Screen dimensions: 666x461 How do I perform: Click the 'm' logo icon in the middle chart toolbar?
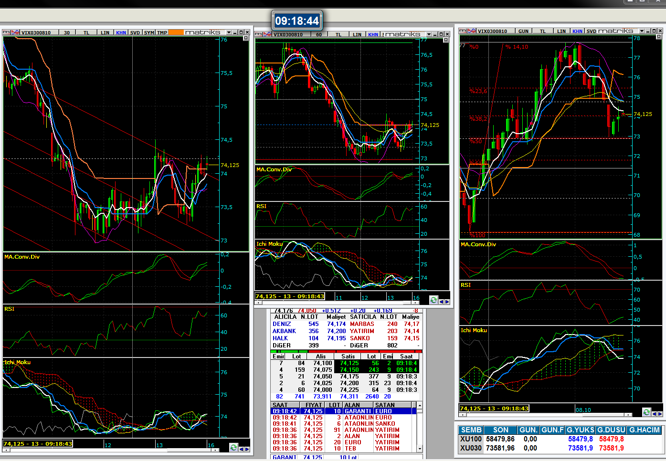[x=258, y=34]
